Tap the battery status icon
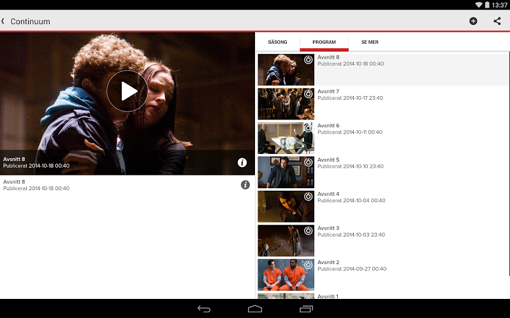 click(487, 5)
